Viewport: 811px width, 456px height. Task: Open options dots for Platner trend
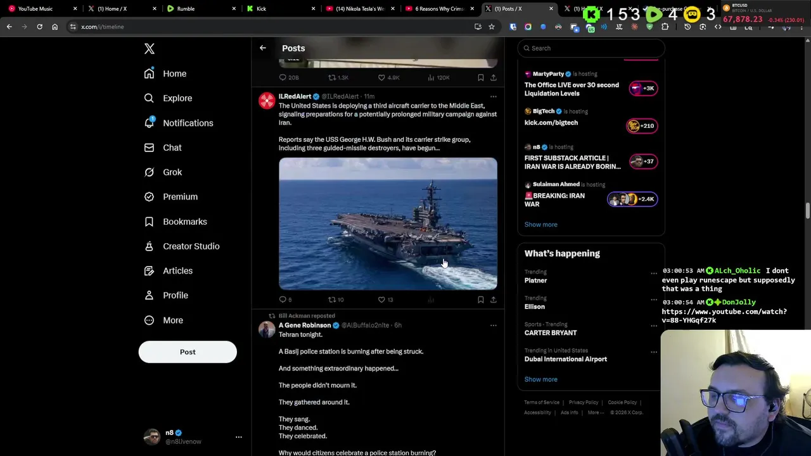tap(654, 274)
